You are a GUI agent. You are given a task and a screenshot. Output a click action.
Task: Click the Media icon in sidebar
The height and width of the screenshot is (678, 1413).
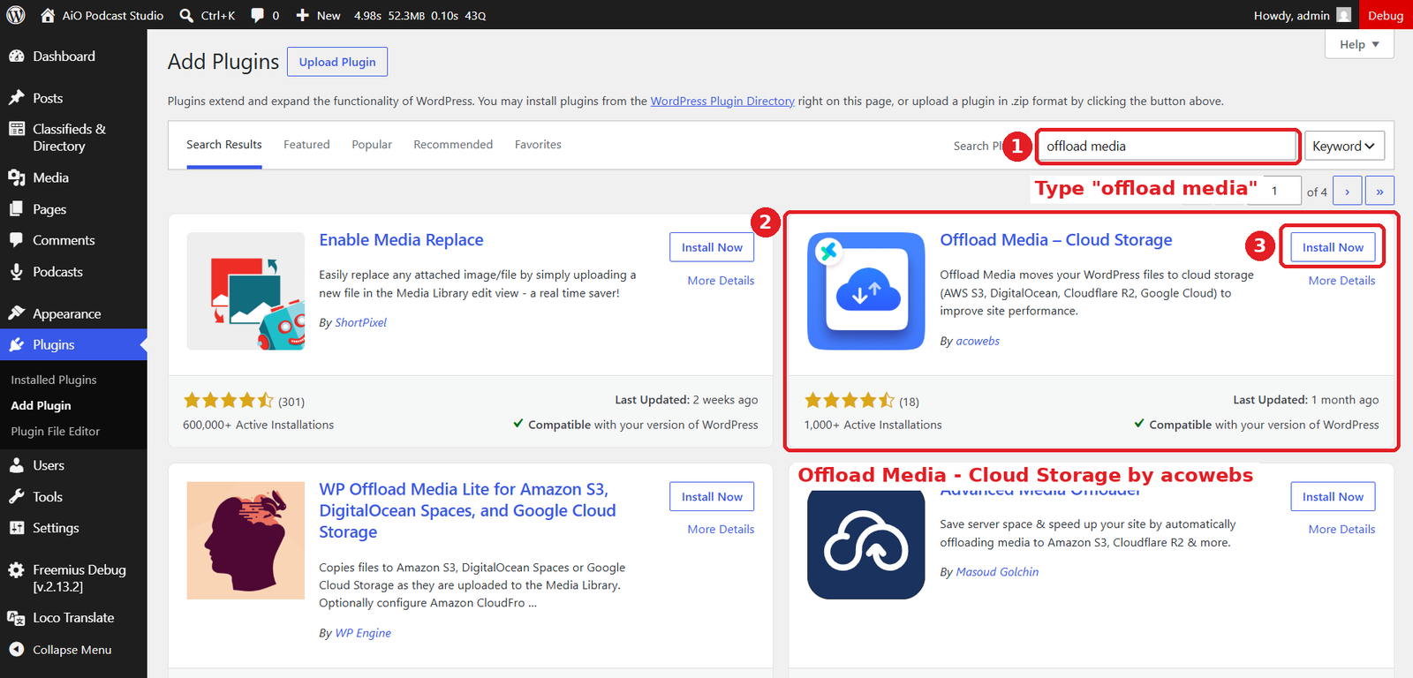pyautogui.click(x=17, y=177)
